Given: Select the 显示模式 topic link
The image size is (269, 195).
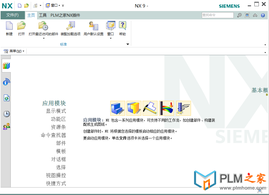Looking at the screenshot, I should 56,111.
